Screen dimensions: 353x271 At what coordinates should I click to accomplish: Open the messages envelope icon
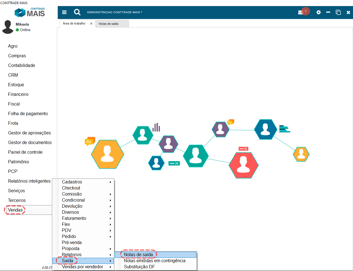point(301,12)
